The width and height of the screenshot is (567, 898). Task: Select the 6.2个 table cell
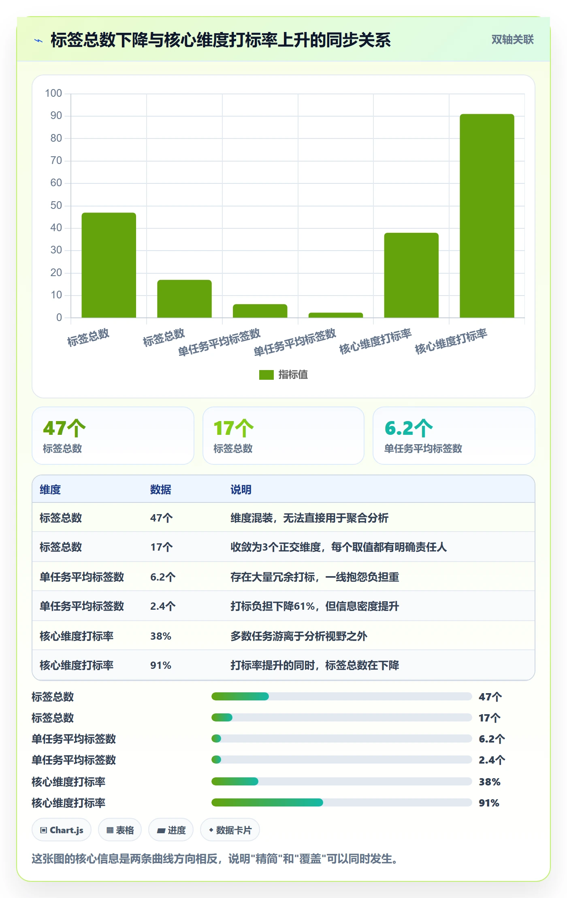(163, 577)
